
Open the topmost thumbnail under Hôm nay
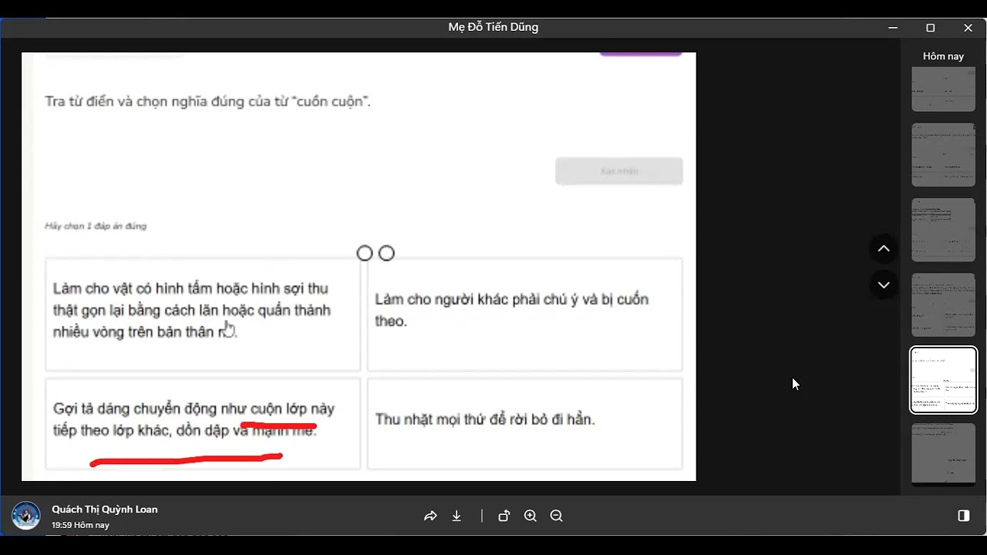943,89
